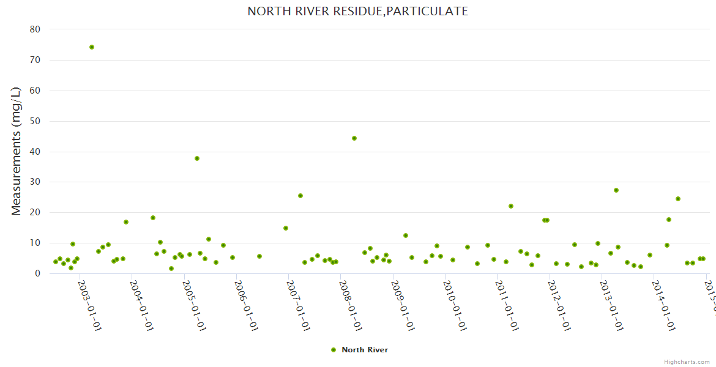The width and height of the screenshot is (716, 367).
Task: Select the 2013 data point near 27 mg/L
Action: (x=616, y=190)
